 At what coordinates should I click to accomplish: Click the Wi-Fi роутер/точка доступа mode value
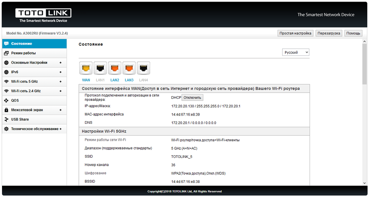(x=205, y=140)
